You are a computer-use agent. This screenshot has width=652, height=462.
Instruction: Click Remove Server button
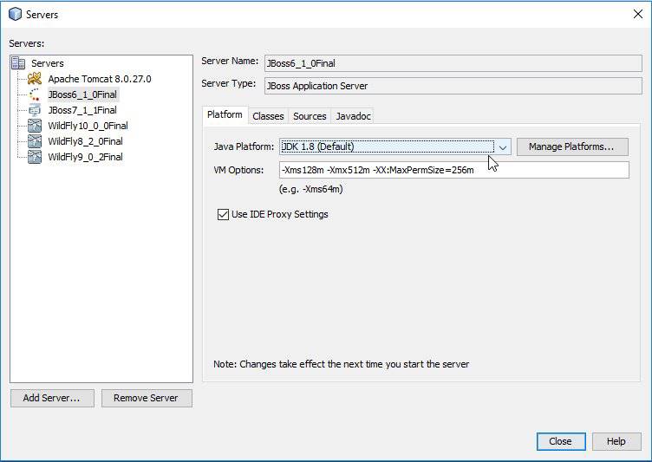(x=147, y=398)
